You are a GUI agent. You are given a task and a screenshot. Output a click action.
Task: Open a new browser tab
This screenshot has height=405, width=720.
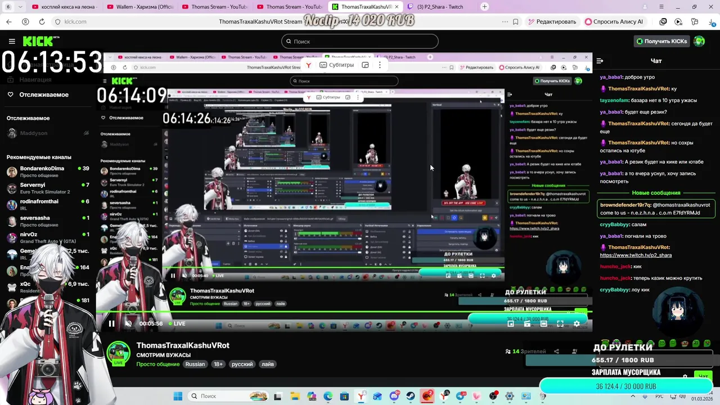(484, 7)
